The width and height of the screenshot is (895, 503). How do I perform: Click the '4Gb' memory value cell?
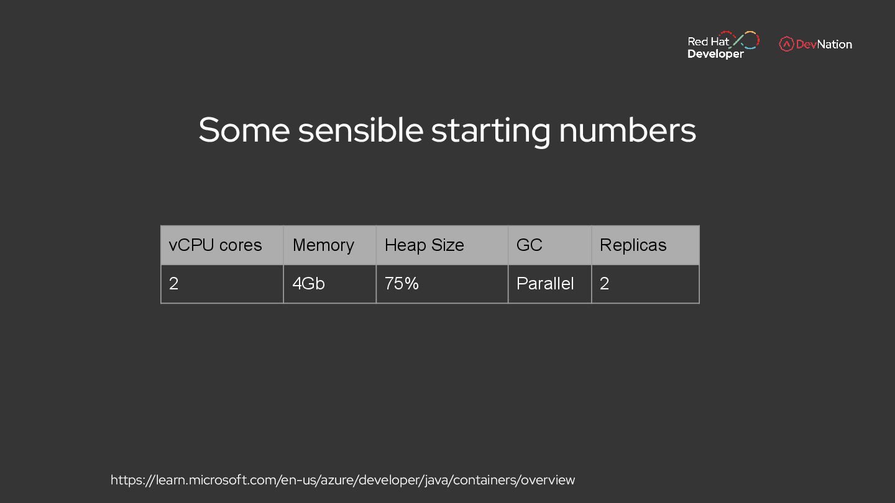[x=329, y=284]
